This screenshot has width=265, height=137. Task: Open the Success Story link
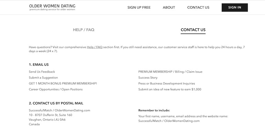148,78
